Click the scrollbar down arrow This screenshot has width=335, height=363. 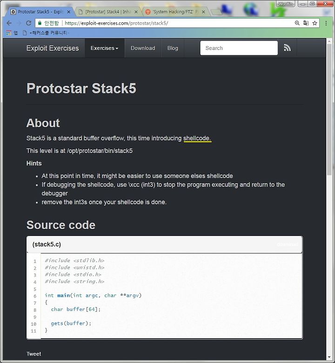click(329, 357)
